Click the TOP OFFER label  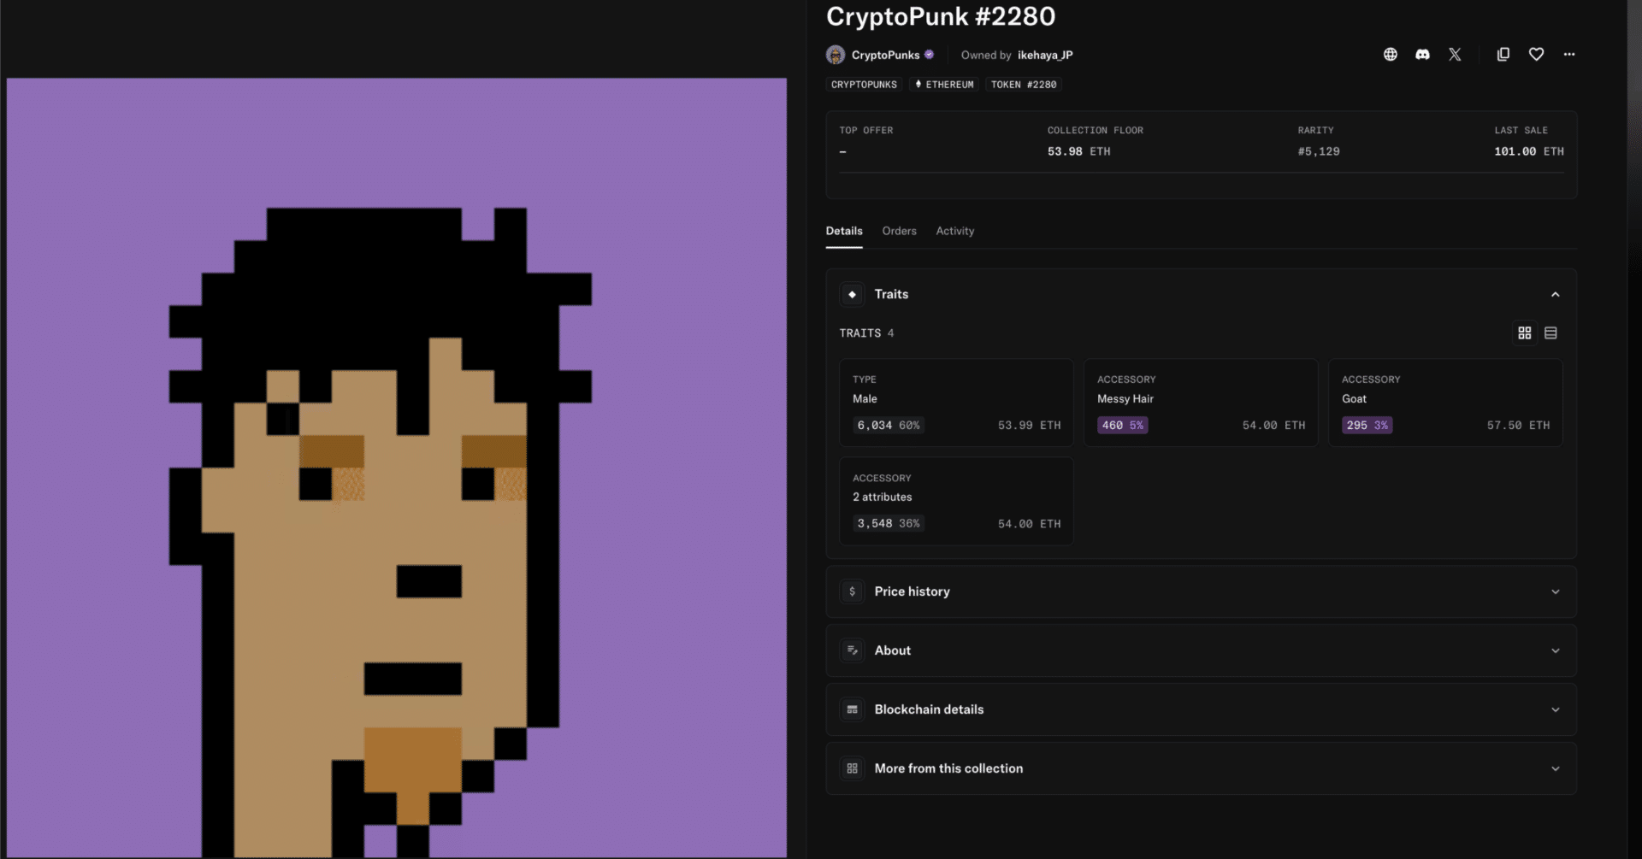click(866, 131)
